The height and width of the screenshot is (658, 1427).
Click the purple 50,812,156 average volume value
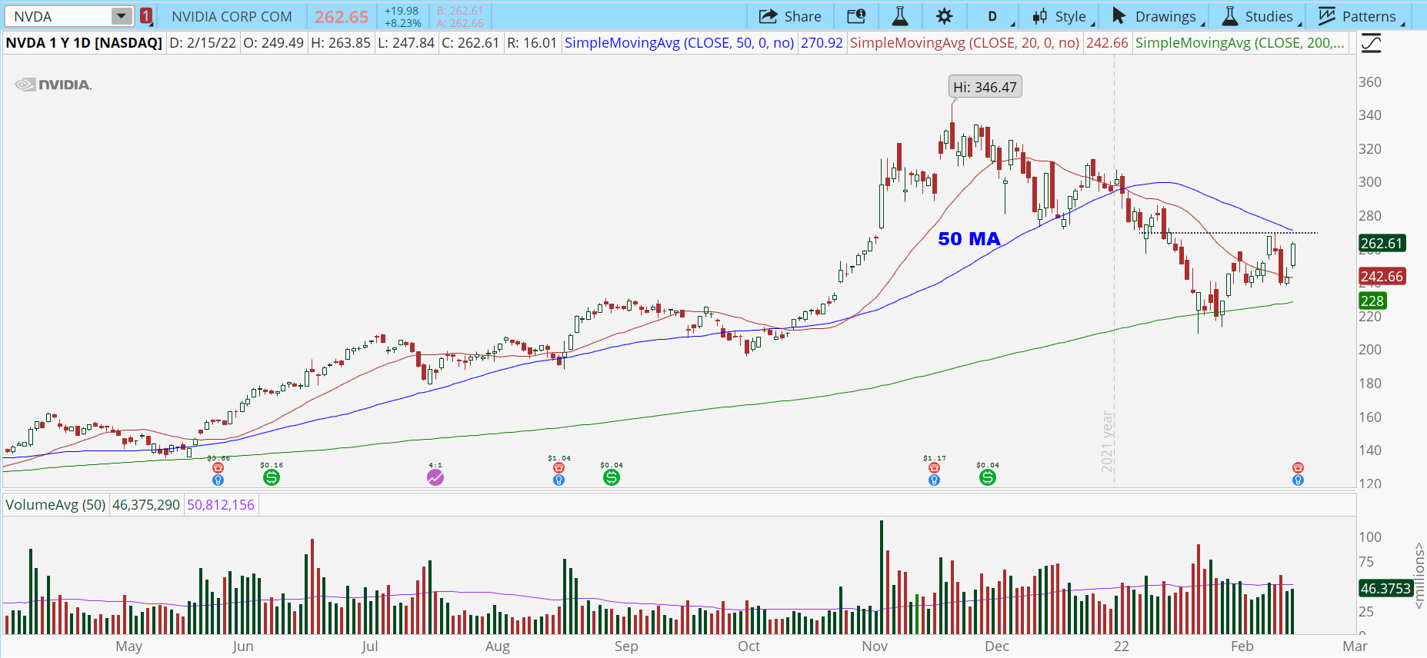pos(221,505)
